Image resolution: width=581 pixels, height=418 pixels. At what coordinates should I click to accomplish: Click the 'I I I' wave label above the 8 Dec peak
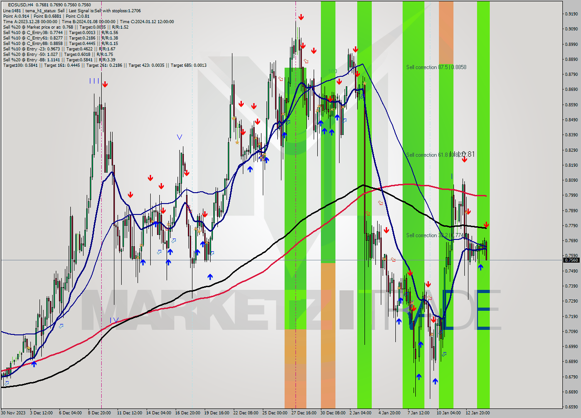(94, 81)
